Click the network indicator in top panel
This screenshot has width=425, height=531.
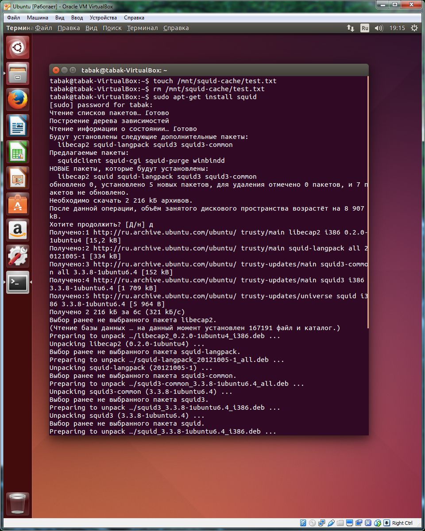[350, 28]
